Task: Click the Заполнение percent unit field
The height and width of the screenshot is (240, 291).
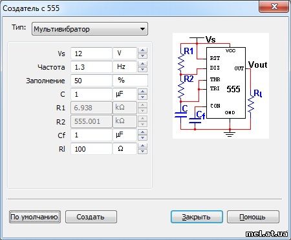Action: (x=130, y=81)
